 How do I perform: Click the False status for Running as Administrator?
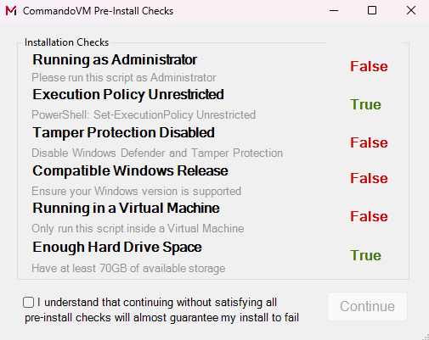[x=369, y=66]
